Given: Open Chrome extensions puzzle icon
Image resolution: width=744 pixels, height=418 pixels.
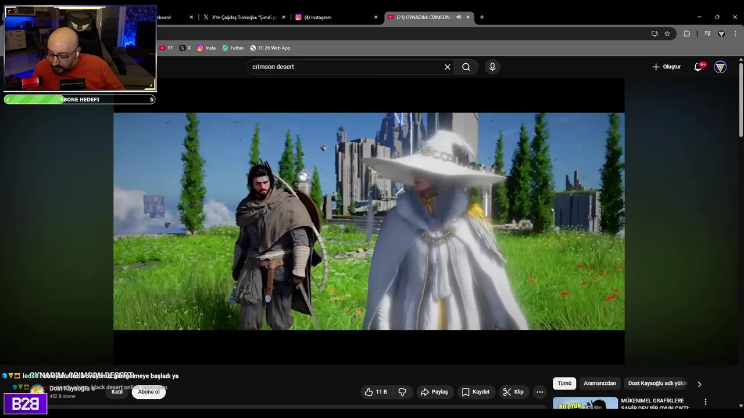Looking at the screenshot, I should [x=686, y=34].
